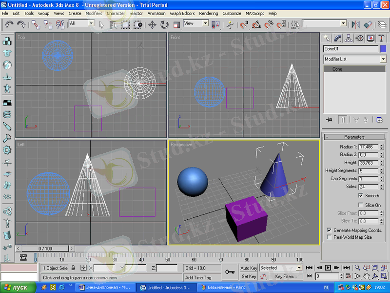The width and height of the screenshot is (390, 293).
Task: Open the Rendering menu
Action: coord(208,13)
